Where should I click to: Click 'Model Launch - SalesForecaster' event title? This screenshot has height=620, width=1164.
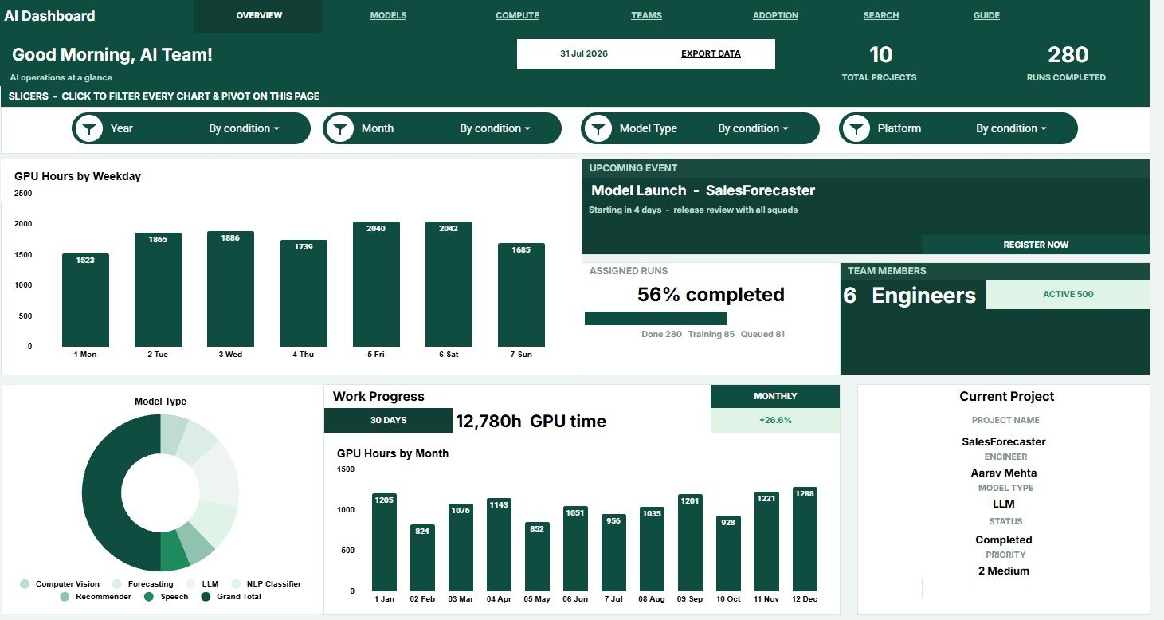coord(703,190)
